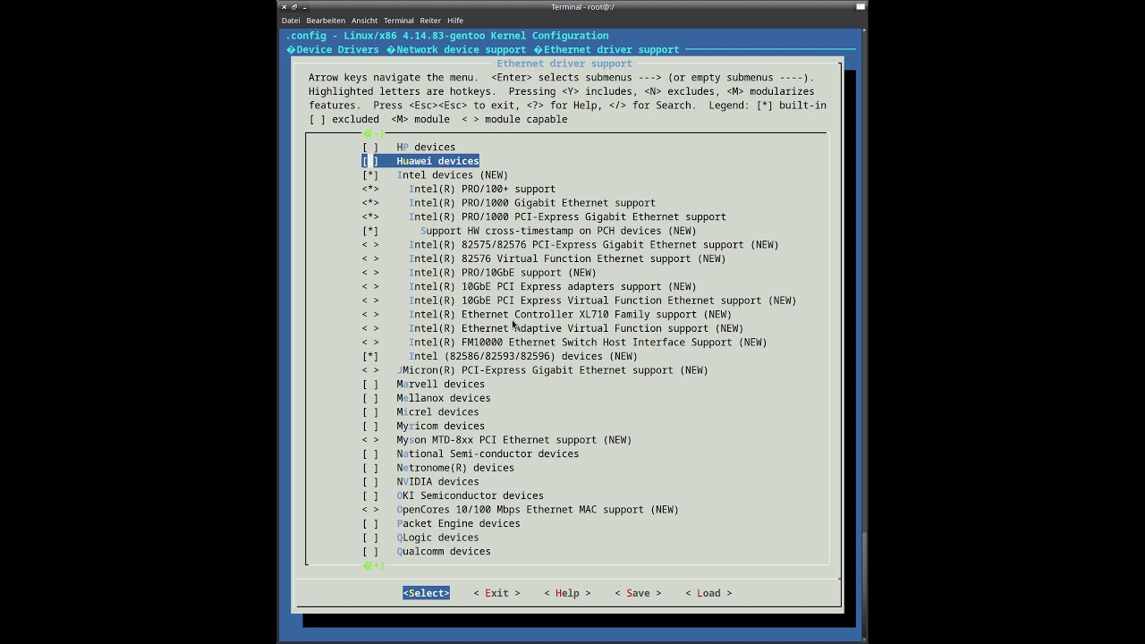Select Intel(R) Ethernet Adaptive Virtual Function support
Image resolution: width=1145 pixels, height=644 pixels.
(x=576, y=328)
